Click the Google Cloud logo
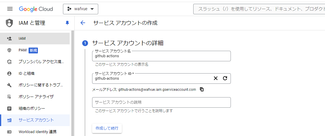Image resolution: width=325 pixels, height=136 pixels. pyautogui.click(x=36, y=9)
